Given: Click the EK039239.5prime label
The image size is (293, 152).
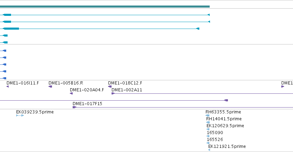Looking at the screenshot, I should 35,112.
